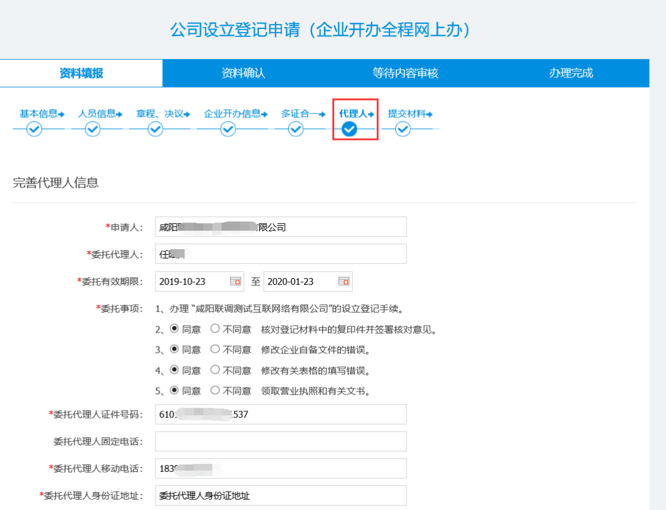666x510 pixels.
Task: Click the checkmark icon under 人员信息
Action: [x=93, y=129]
